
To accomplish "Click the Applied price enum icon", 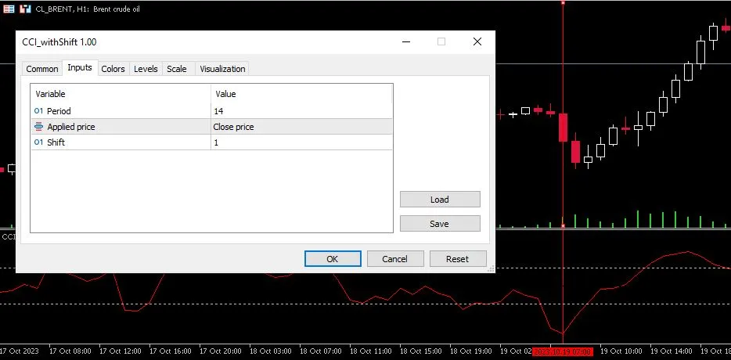I will point(38,127).
